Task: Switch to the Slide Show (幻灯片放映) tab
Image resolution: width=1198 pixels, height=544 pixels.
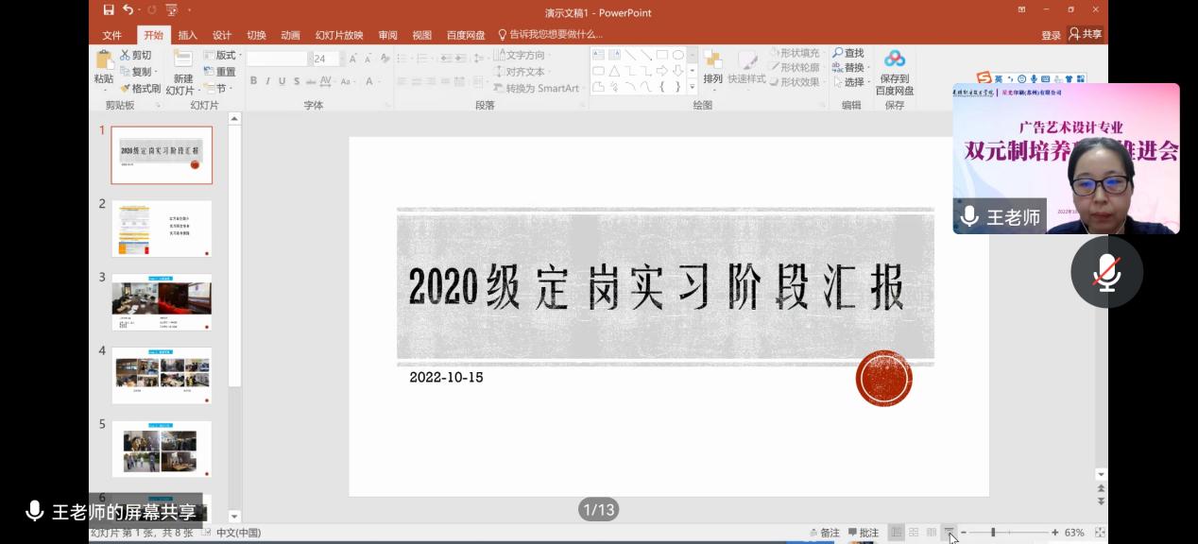Action: click(x=338, y=35)
